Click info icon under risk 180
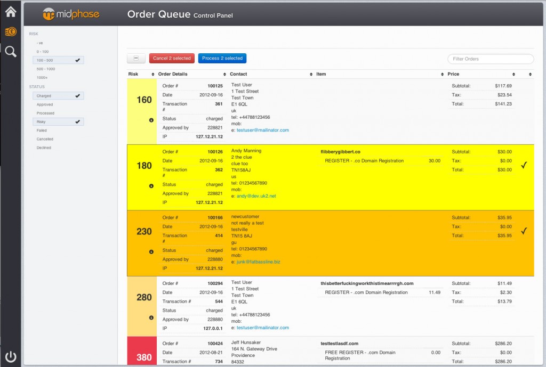This screenshot has width=546, height=367. point(151,186)
